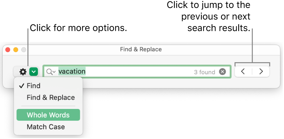
Task: Close the Find & Replace window
Action: [8, 50]
